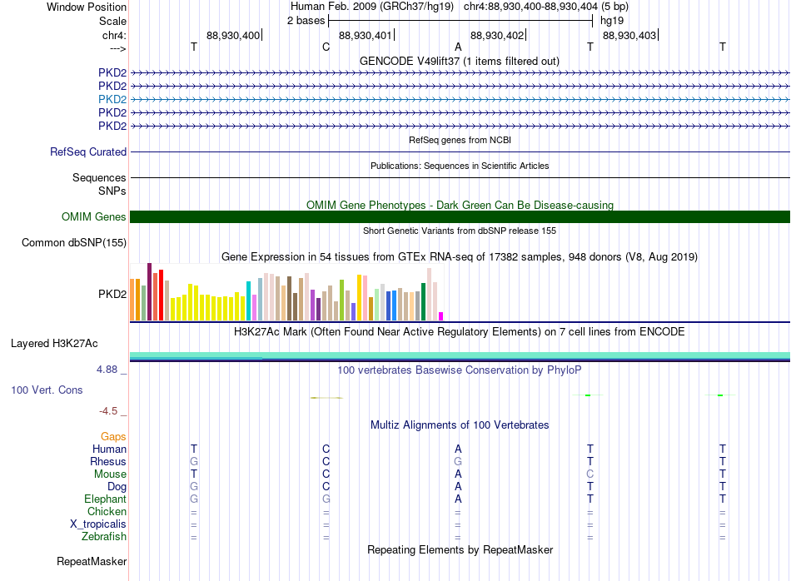791x581 pixels.
Task: Open the 100 Vert. Cons track label
Action: [x=47, y=390]
